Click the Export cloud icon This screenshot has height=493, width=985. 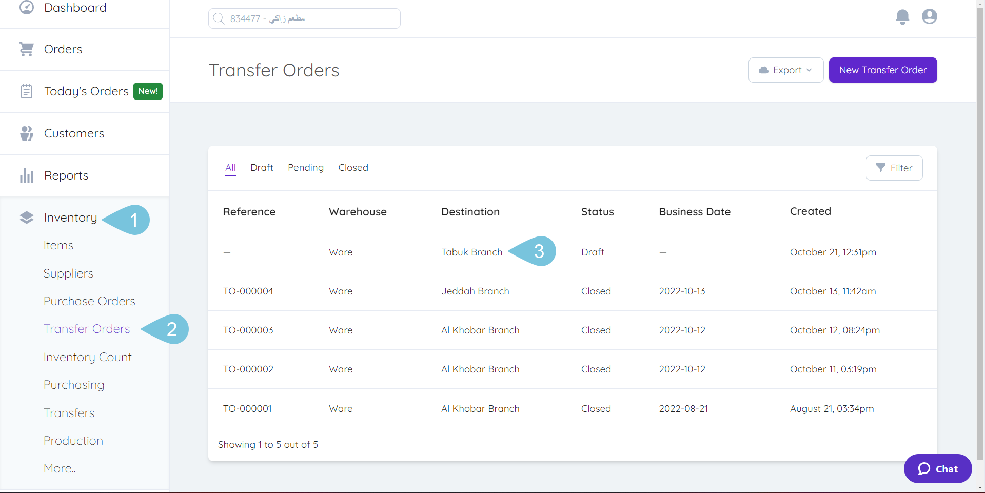tap(764, 70)
